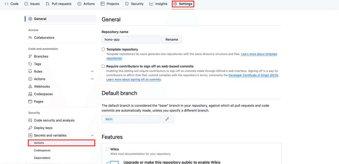This screenshot has width=339, height=164.
Task: Click the Deploy keys key icon
Action: pyautogui.click(x=30, y=128)
